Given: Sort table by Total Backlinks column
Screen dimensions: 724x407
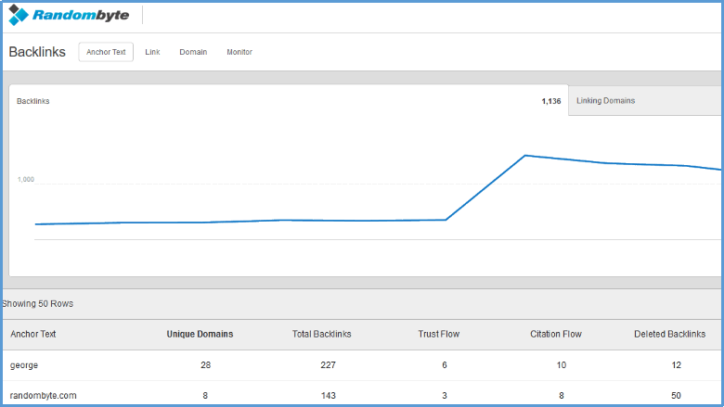Looking at the screenshot, I should pyautogui.click(x=322, y=334).
